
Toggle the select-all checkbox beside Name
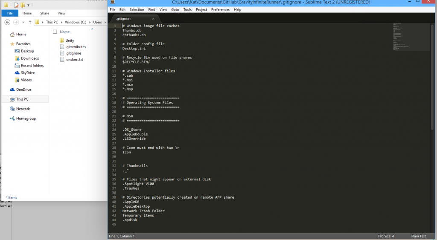coord(55,32)
